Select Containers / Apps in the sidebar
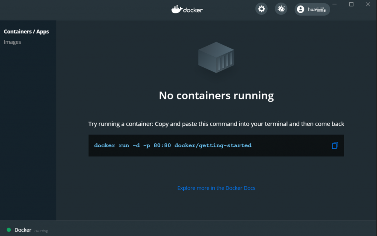377x236 pixels. click(27, 32)
